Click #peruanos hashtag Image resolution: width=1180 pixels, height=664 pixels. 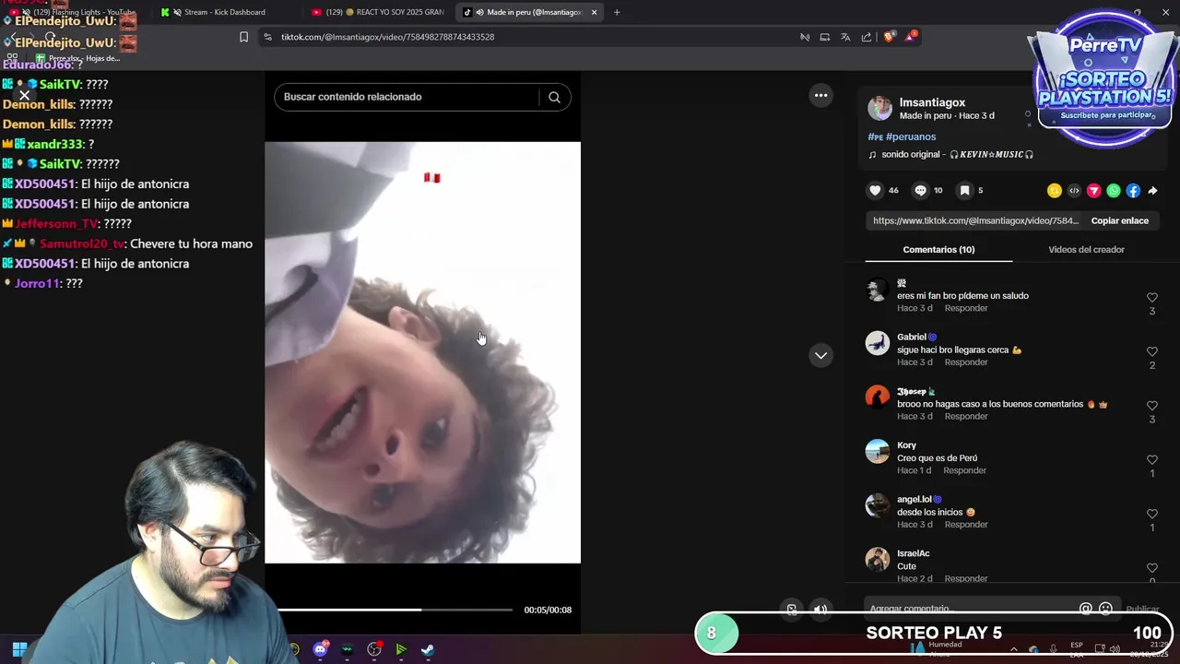(911, 136)
